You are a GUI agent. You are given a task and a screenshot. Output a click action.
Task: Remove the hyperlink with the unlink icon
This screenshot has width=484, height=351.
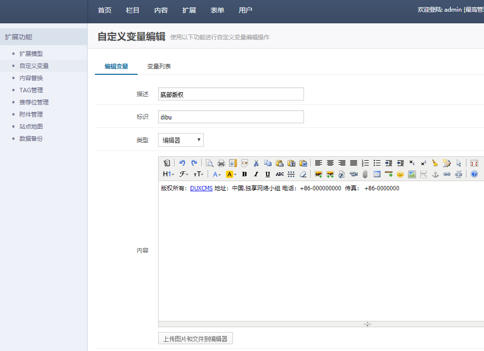coord(459,174)
